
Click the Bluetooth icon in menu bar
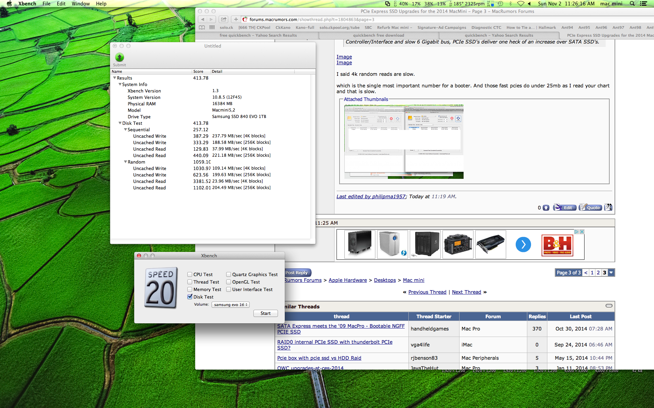tap(510, 4)
